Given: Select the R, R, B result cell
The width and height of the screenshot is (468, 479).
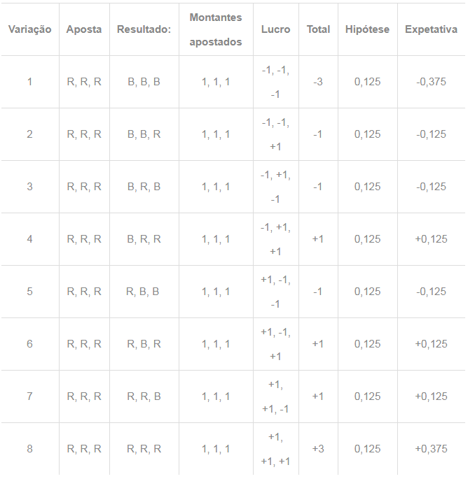Looking at the screenshot, I should (x=144, y=396).
